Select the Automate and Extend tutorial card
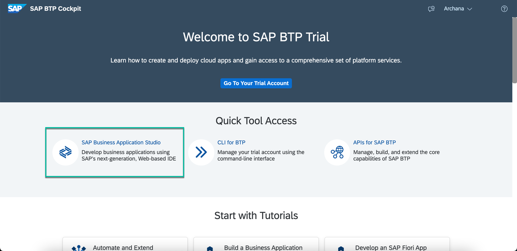The height and width of the screenshot is (251, 517). point(125,244)
